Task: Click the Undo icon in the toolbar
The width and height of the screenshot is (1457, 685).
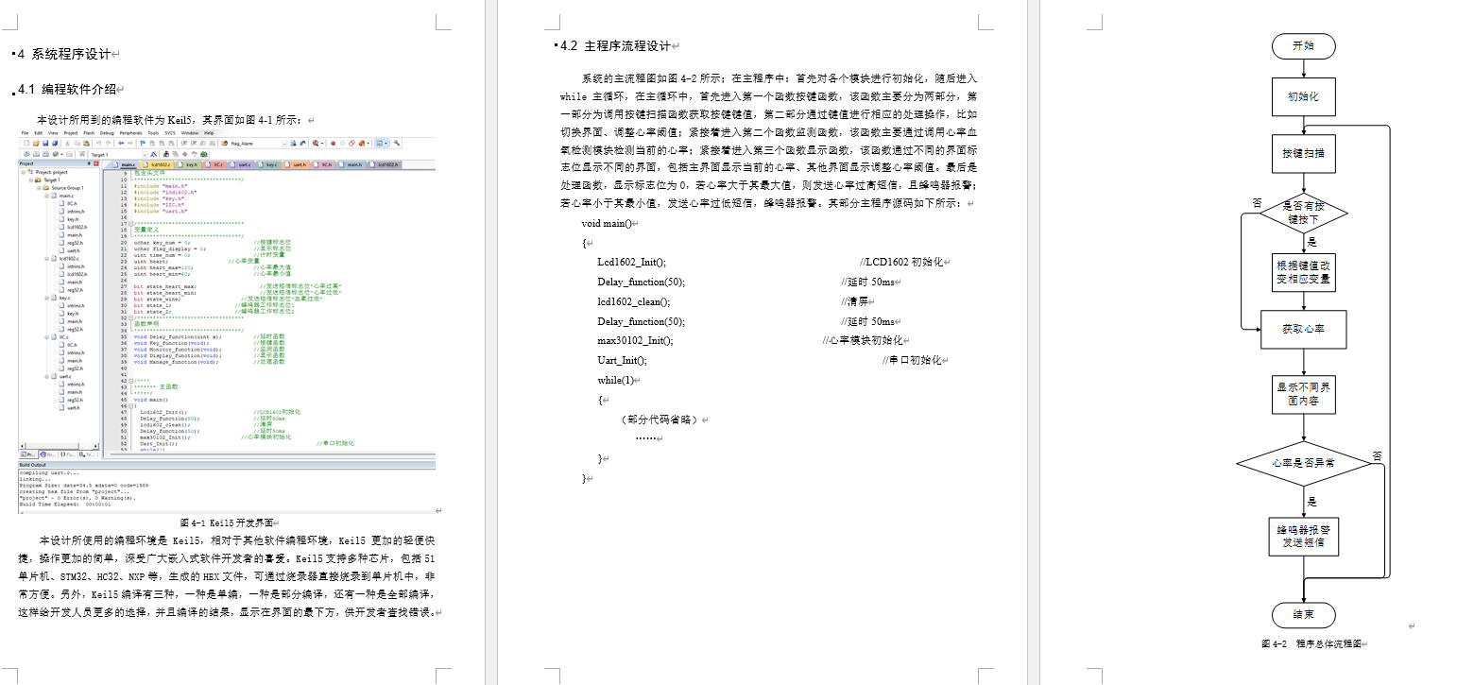Action: point(97,143)
